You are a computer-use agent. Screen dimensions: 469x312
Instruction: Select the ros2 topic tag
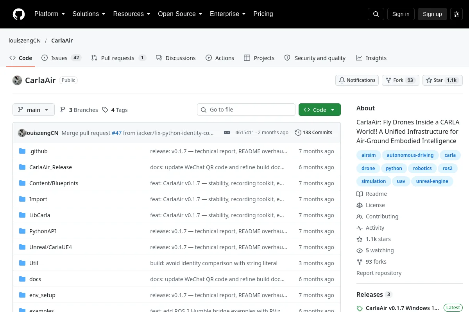coord(448,168)
